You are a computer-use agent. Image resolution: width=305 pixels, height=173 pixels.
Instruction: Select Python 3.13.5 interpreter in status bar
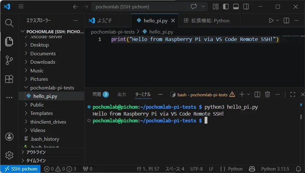point(275,169)
